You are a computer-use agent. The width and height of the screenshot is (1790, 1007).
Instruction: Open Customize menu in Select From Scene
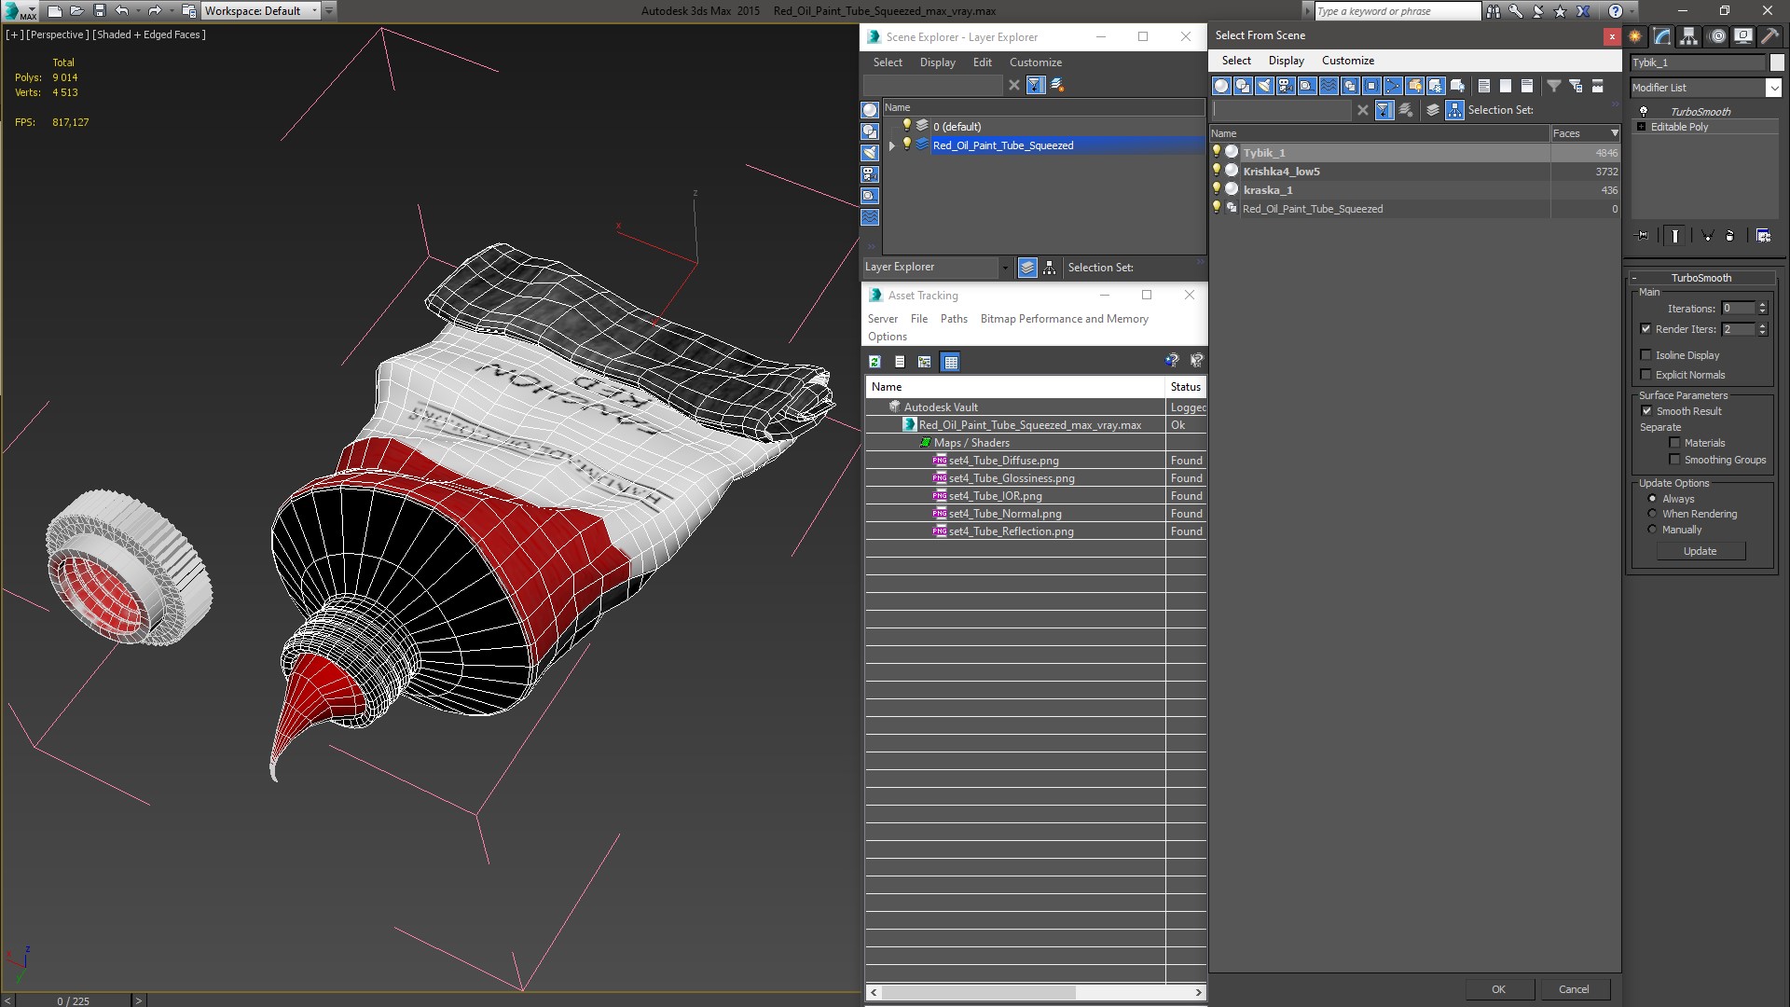pyautogui.click(x=1347, y=61)
